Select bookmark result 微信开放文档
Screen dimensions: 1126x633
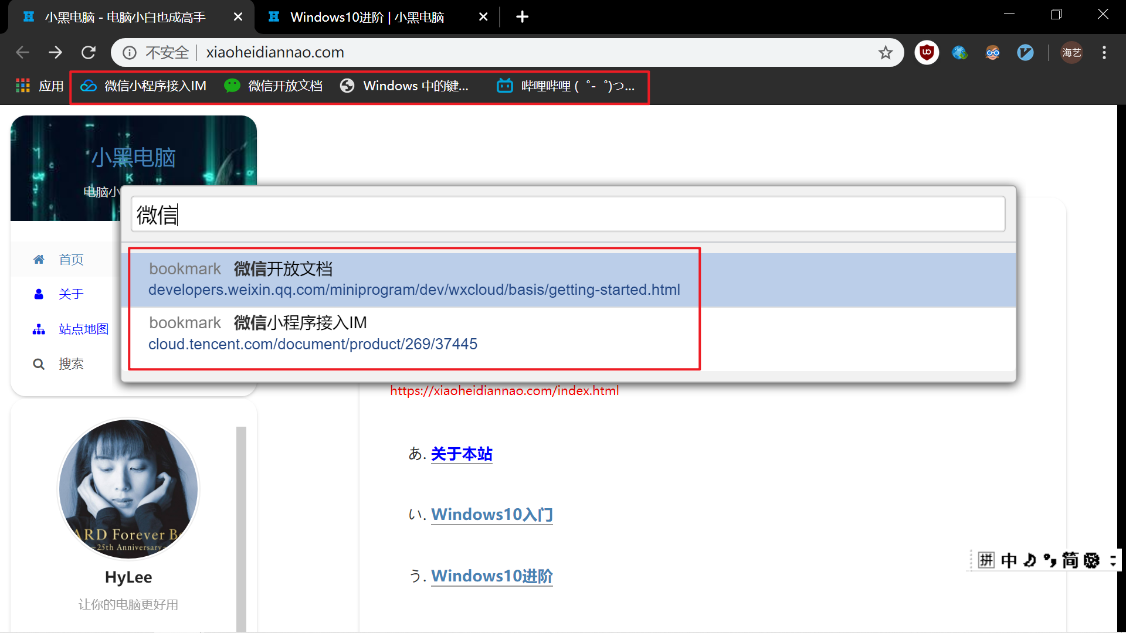point(413,280)
